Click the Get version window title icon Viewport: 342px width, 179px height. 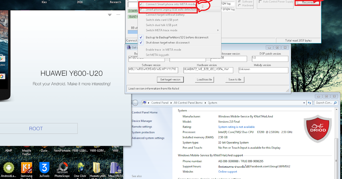[x=129, y=47]
